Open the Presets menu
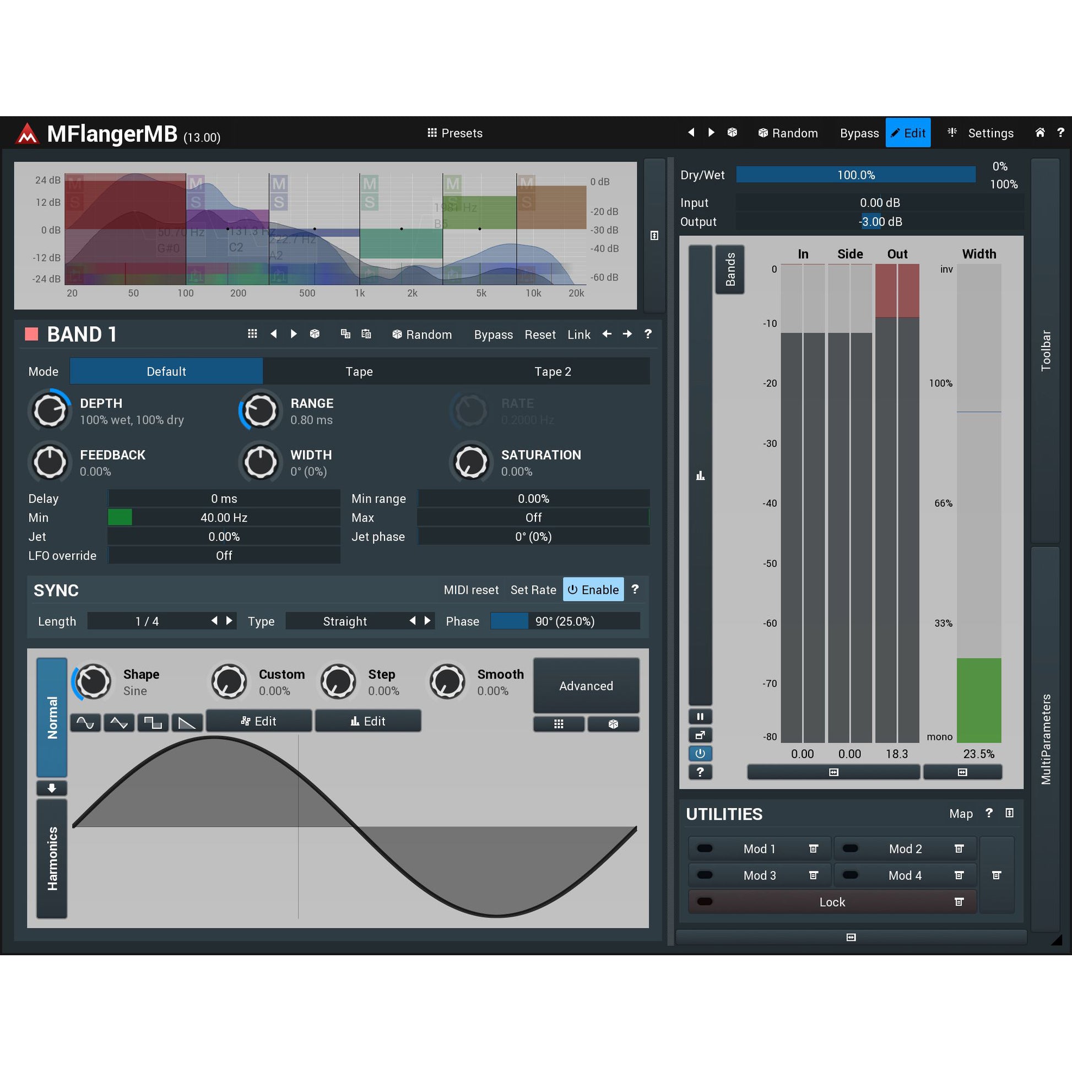Viewport: 1072px width, 1072px height. pos(455,133)
